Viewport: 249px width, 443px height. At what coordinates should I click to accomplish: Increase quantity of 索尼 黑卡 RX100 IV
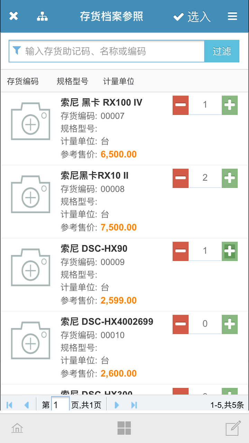(230, 105)
